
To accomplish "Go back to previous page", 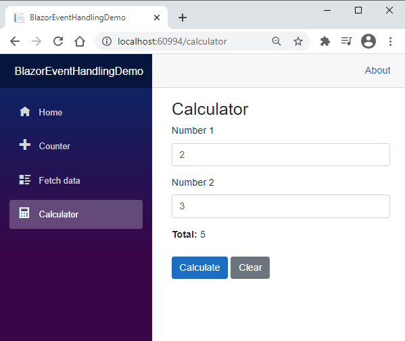I will pos(15,41).
